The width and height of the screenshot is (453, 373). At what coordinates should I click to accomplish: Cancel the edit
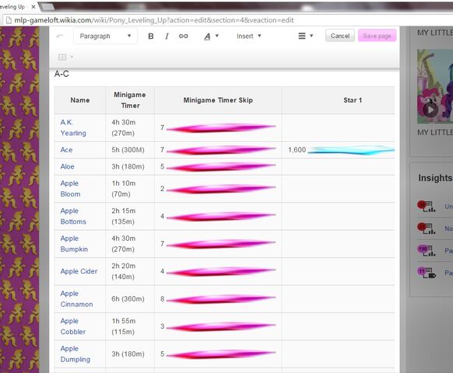[339, 36]
